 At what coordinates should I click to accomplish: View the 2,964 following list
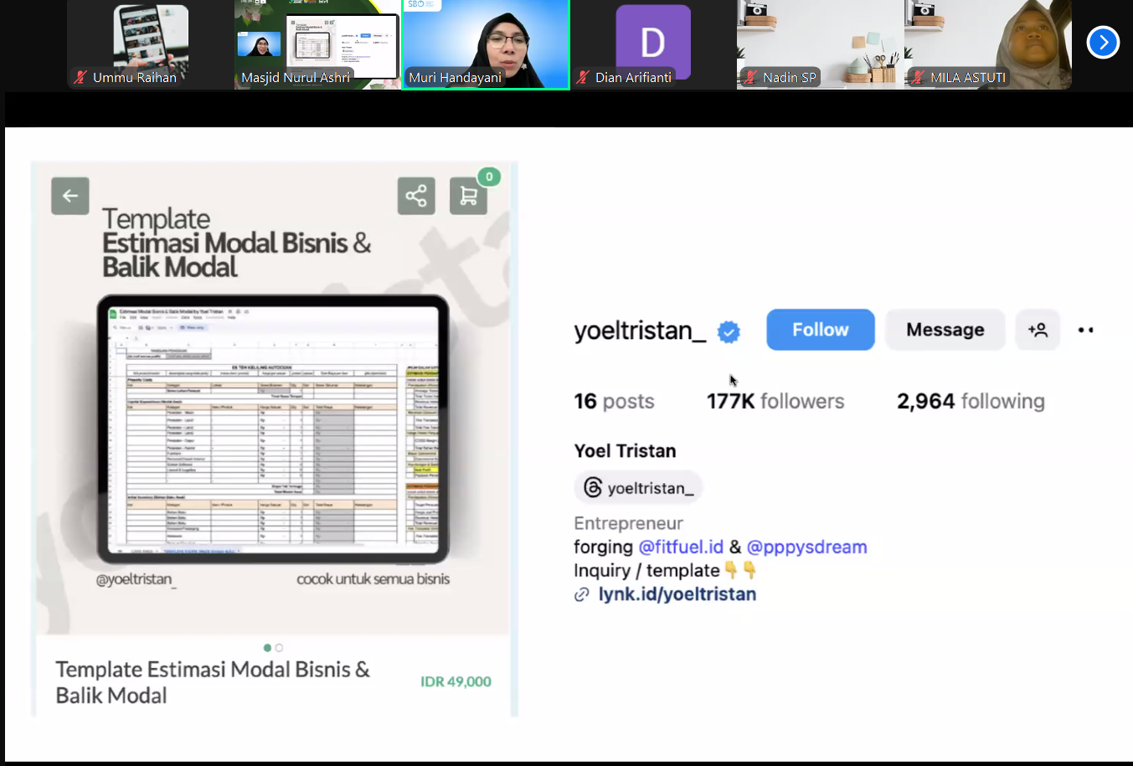[x=970, y=402]
